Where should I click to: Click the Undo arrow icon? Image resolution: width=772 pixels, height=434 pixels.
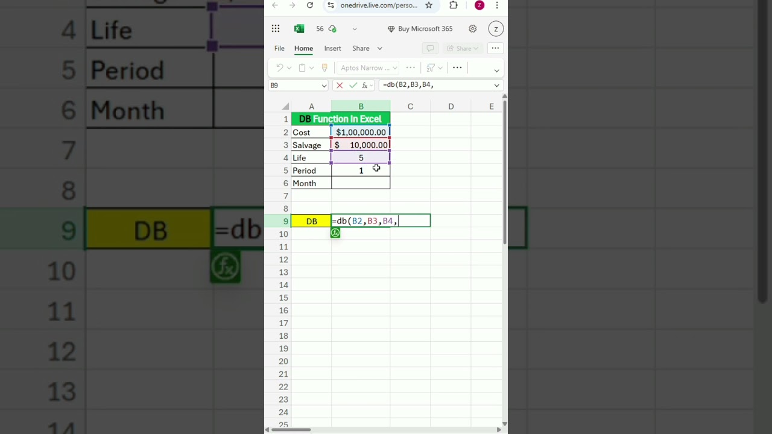[279, 68]
